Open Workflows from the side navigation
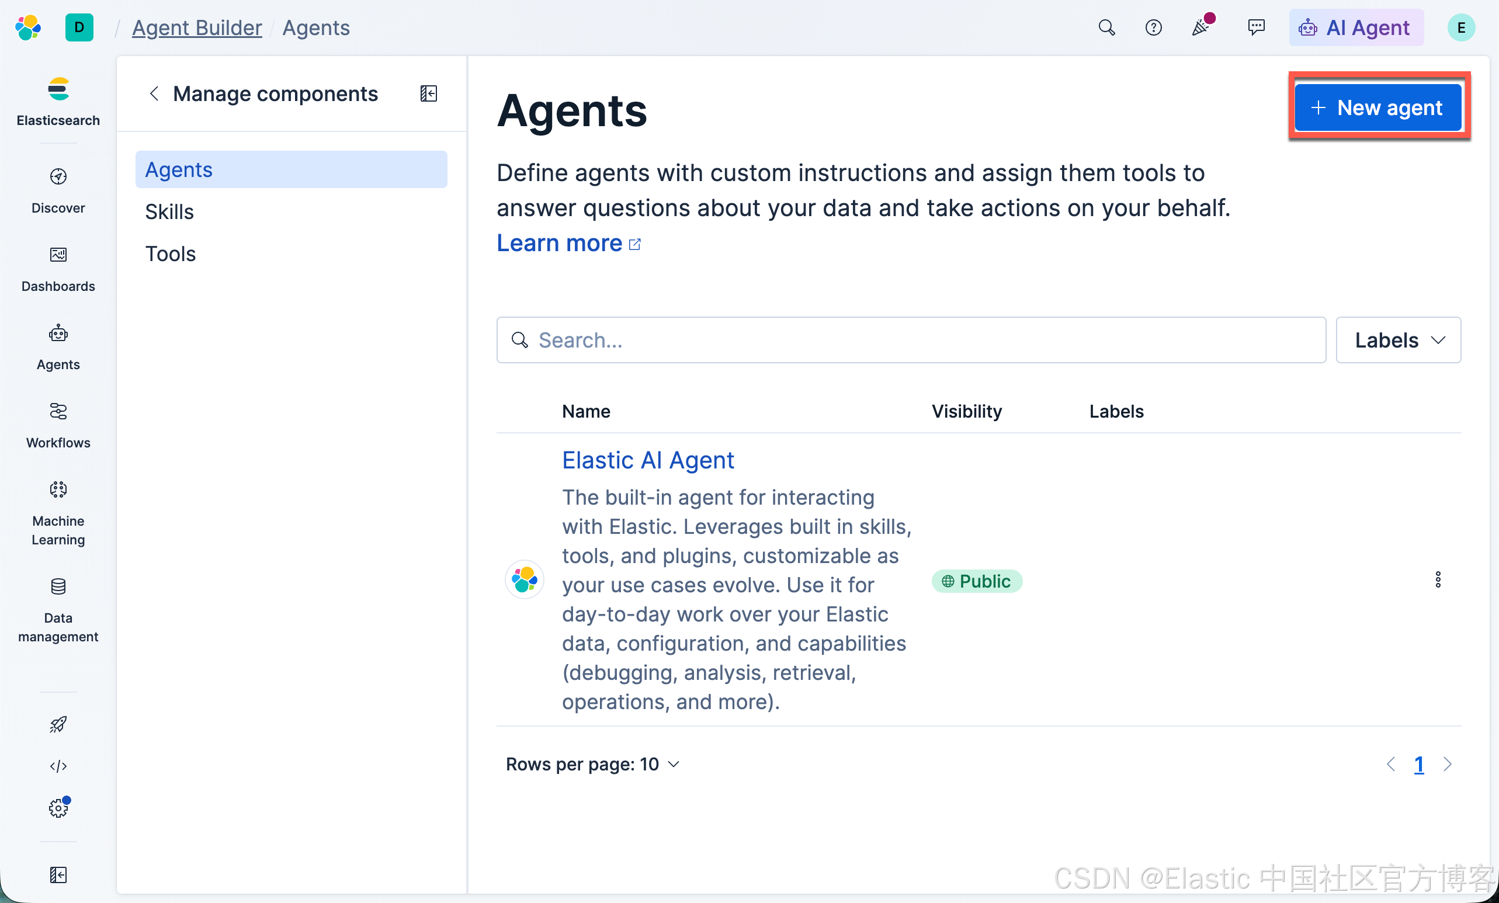 [58, 426]
